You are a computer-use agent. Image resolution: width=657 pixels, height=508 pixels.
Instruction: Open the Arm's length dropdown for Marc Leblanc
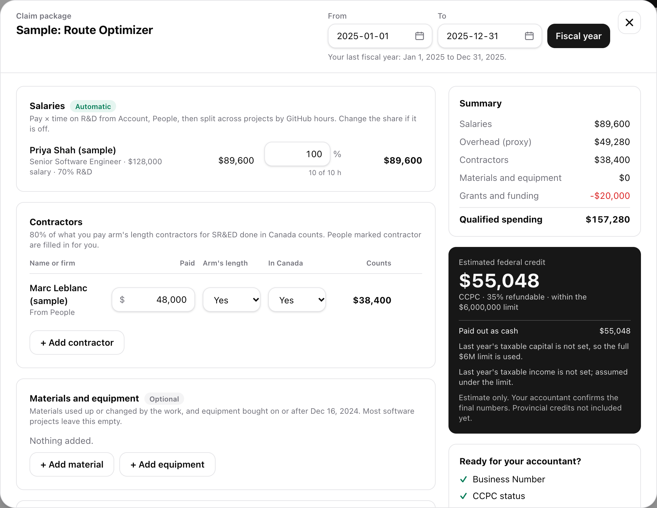pos(231,300)
